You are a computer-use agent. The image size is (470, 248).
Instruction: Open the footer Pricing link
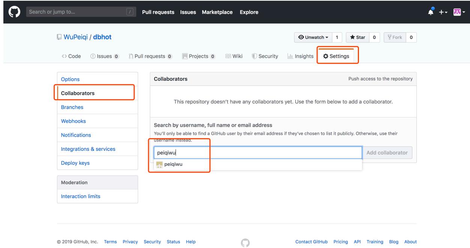tap(341, 241)
